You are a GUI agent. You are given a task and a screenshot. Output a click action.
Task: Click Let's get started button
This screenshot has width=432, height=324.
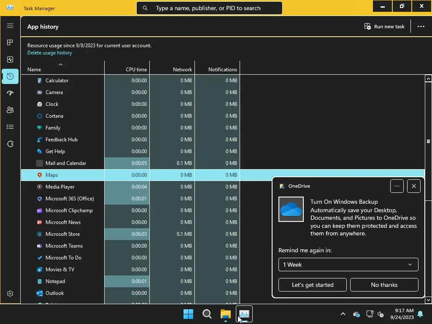coord(313,285)
